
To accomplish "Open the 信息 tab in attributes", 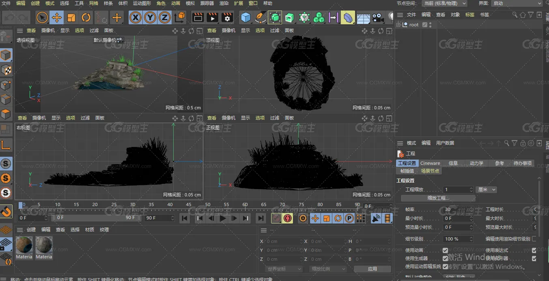I will pyautogui.click(x=453, y=163).
